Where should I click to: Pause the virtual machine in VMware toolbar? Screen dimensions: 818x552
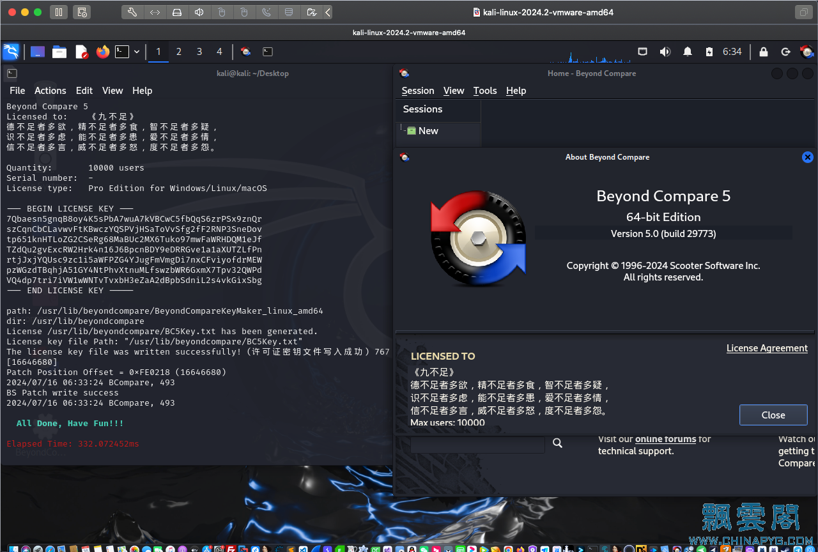(58, 12)
